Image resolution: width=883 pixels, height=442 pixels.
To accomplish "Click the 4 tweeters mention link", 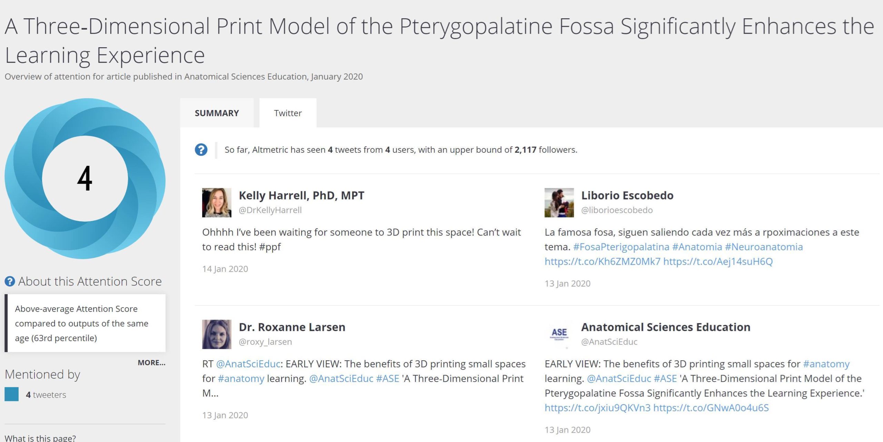I will point(46,395).
